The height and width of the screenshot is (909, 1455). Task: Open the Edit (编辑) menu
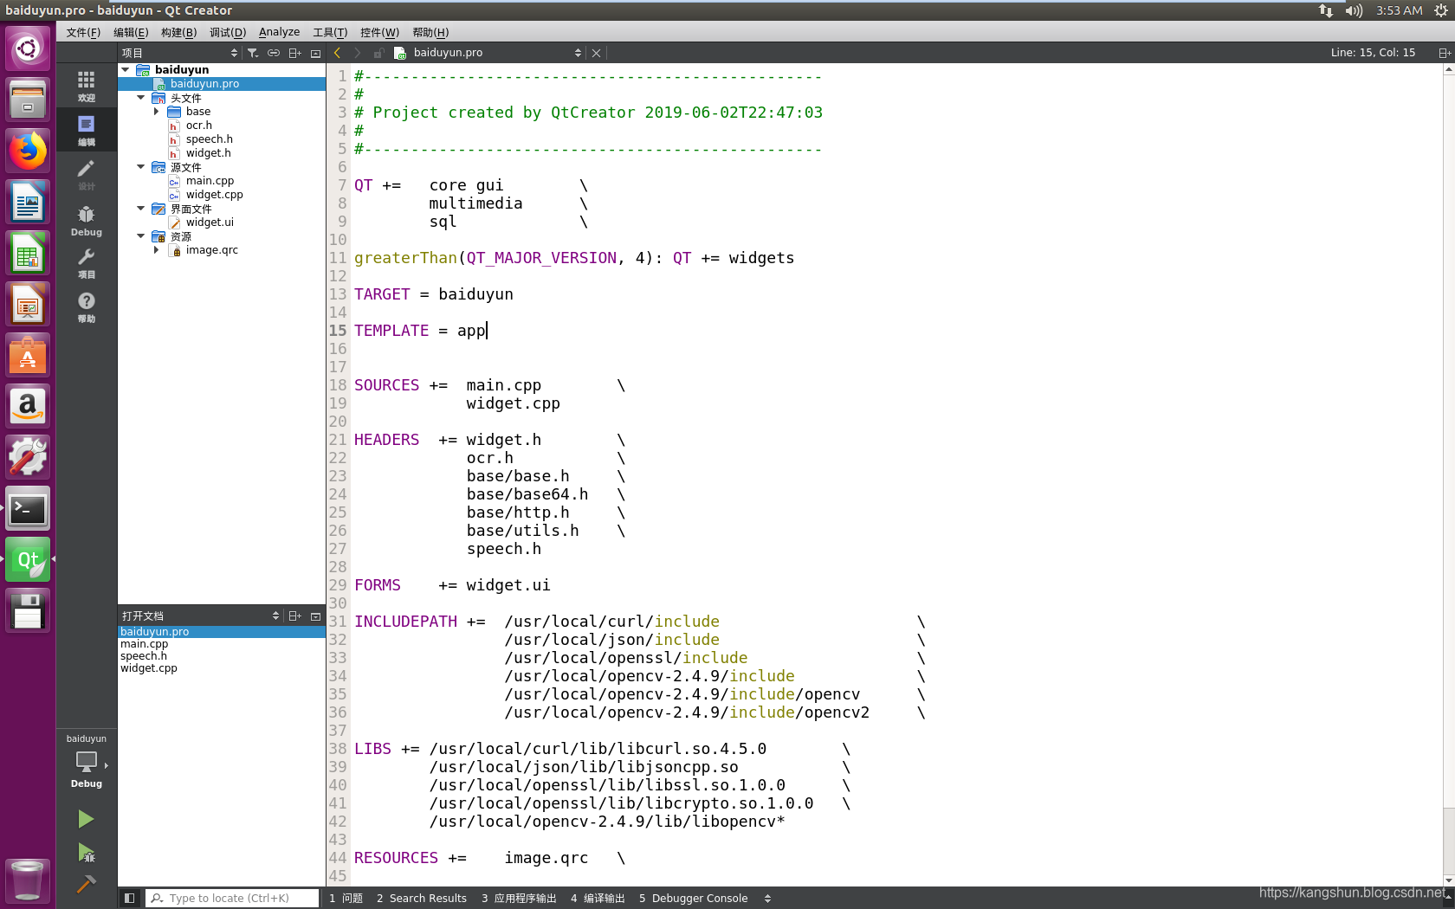click(131, 32)
